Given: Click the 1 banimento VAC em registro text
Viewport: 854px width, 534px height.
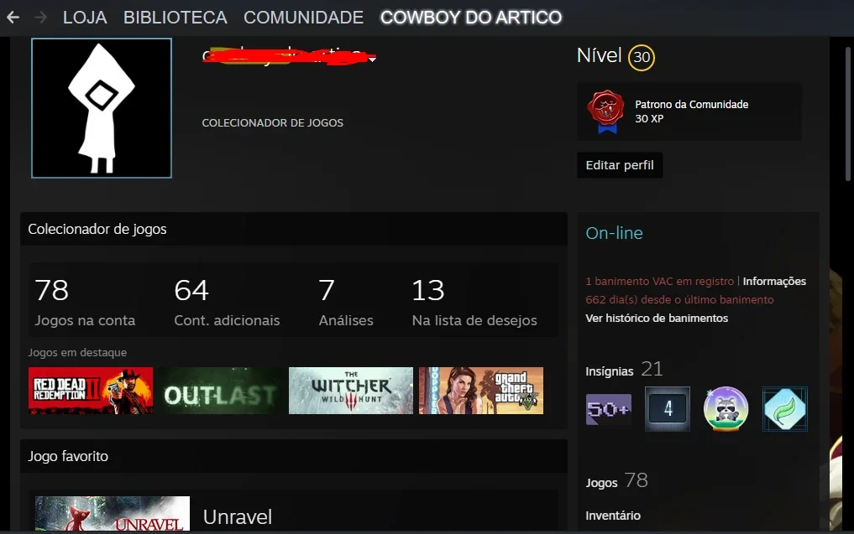Looking at the screenshot, I should pos(659,281).
